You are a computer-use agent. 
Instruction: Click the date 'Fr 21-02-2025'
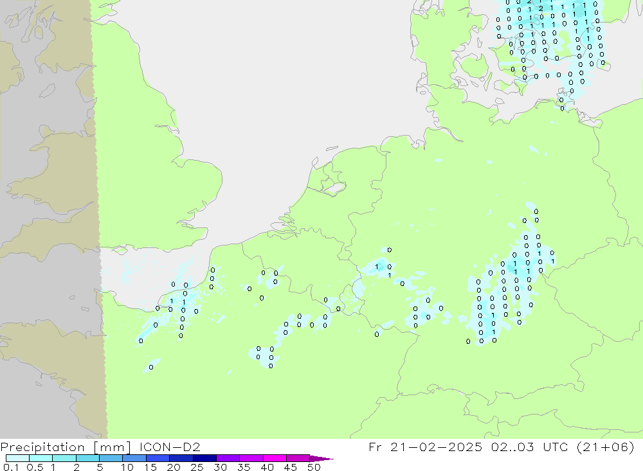425,447
